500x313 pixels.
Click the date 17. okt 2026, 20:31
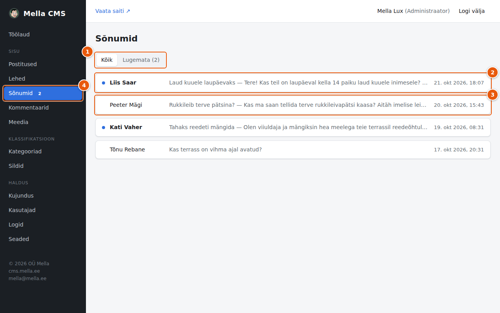[x=459, y=150]
